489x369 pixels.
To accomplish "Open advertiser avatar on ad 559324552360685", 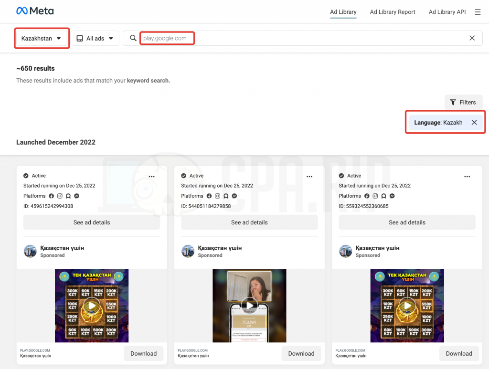I will [346, 251].
